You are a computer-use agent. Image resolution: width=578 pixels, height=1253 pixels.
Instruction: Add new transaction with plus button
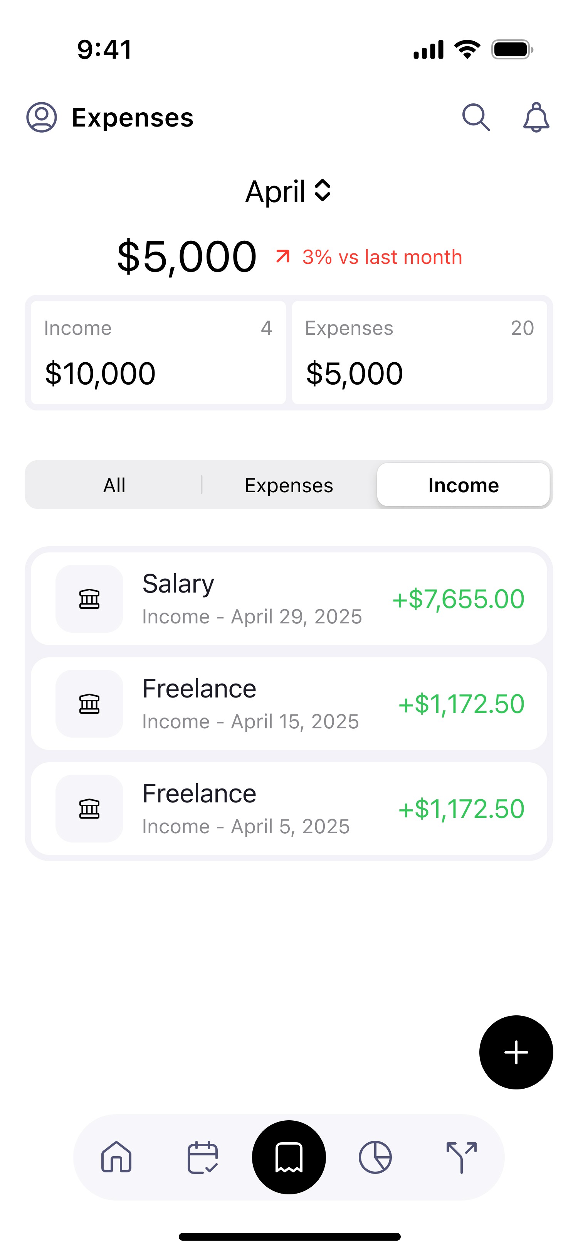516,1052
